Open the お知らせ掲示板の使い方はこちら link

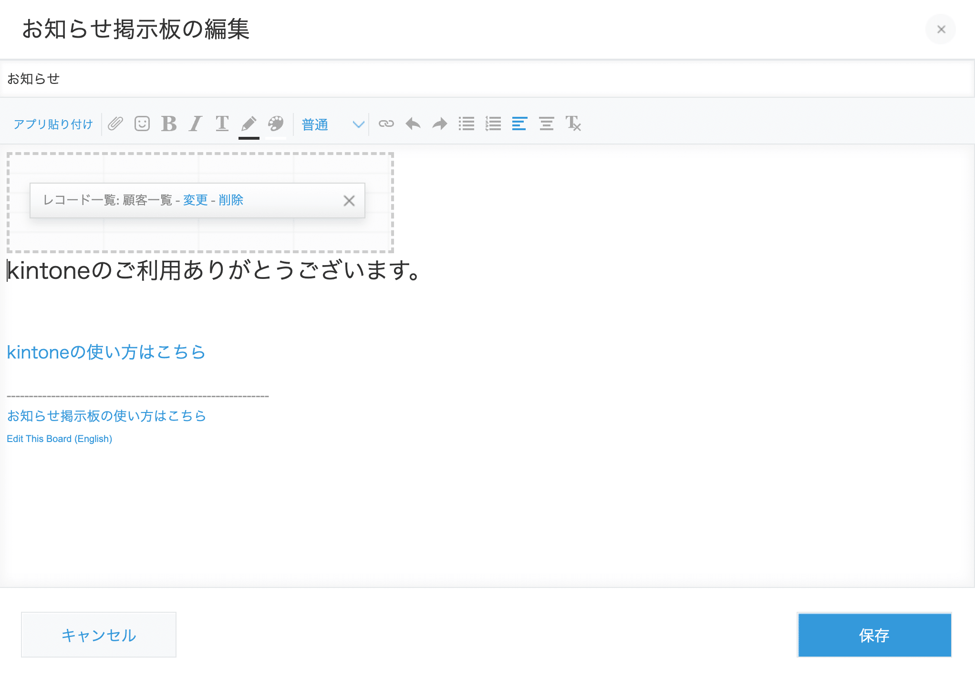click(106, 416)
